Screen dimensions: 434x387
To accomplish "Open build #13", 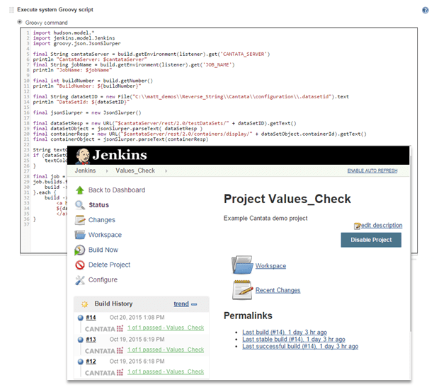I will (91, 339).
